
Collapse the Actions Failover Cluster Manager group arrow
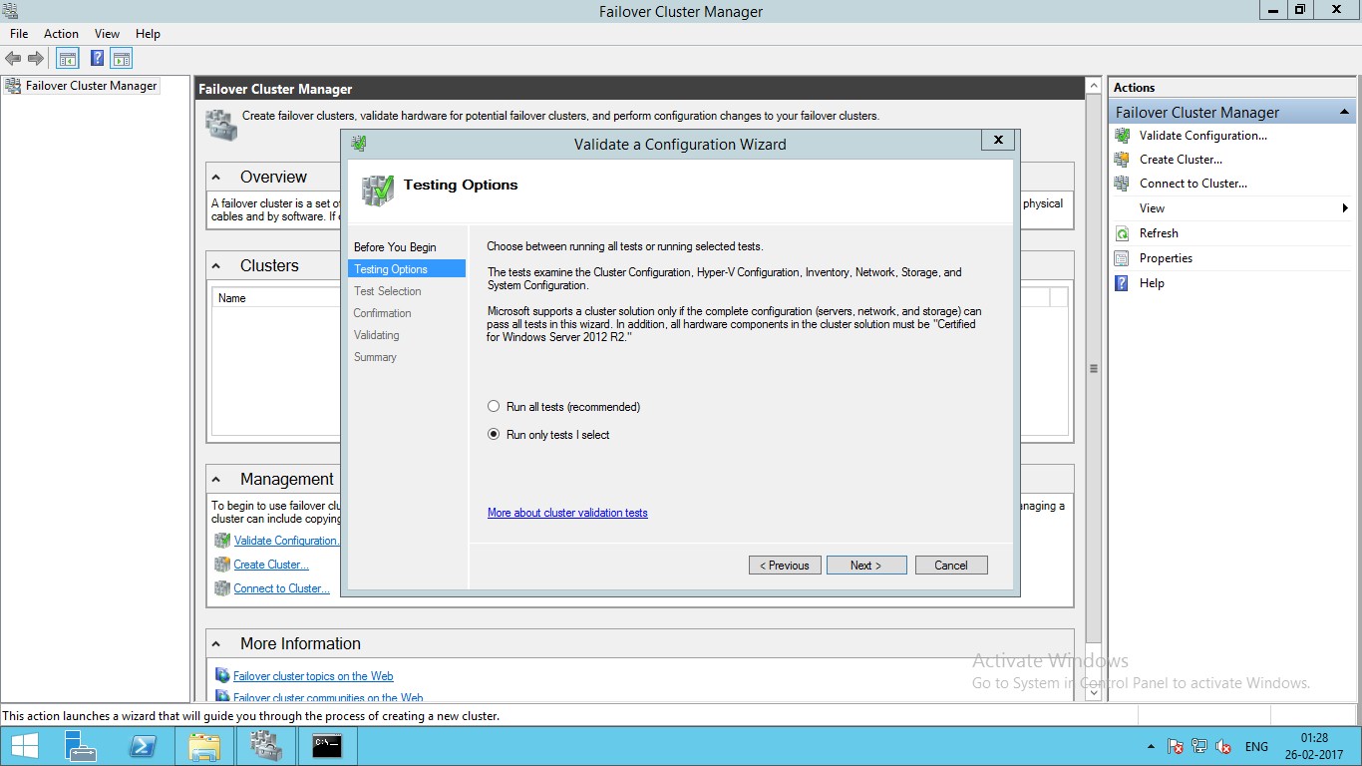click(1344, 113)
